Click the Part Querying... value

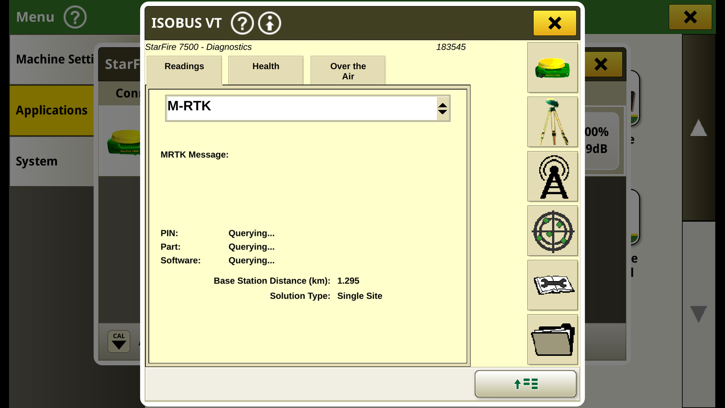pyautogui.click(x=251, y=247)
